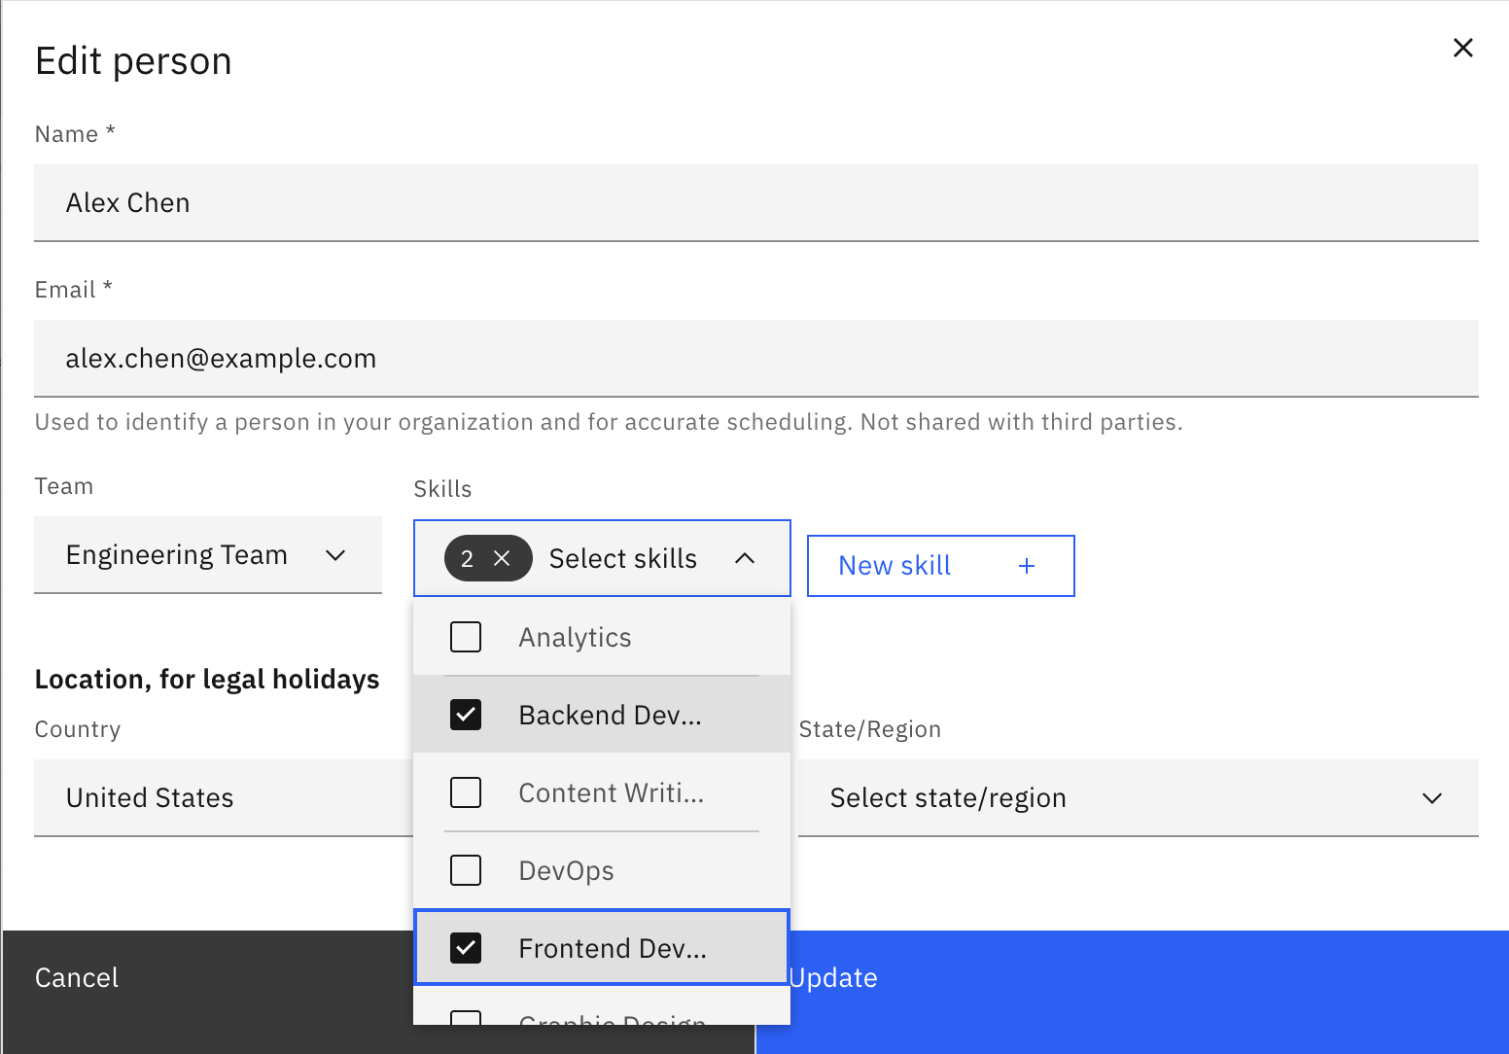Uncheck the Frontend Dev skill checkbox
Viewport: 1509px width, 1054px height.
tap(466, 948)
